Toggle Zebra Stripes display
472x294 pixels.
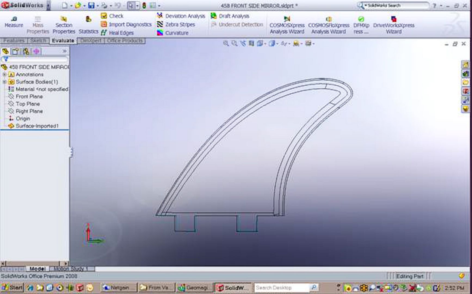[176, 24]
